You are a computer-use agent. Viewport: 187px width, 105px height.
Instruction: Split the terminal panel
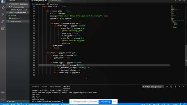tap(171, 87)
